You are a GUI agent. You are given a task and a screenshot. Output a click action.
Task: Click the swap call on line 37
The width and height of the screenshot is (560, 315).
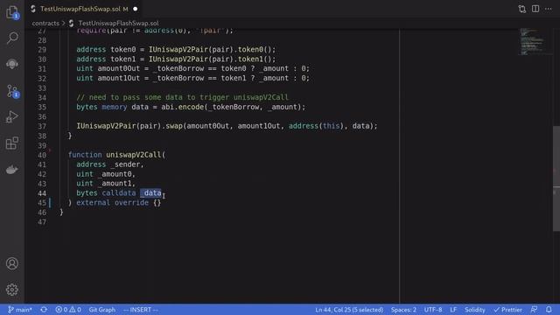pos(174,126)
